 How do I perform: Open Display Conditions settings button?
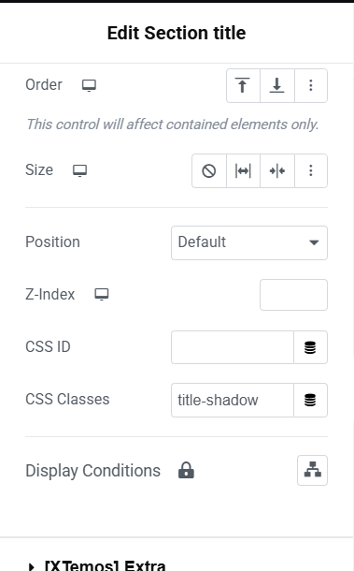pos(312,470)
